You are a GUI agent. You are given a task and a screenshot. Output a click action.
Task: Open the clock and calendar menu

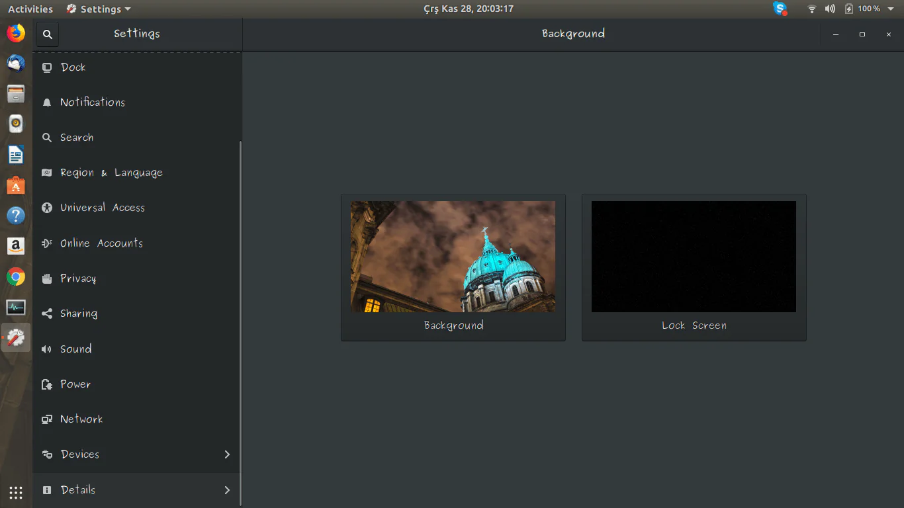(469, 9)
